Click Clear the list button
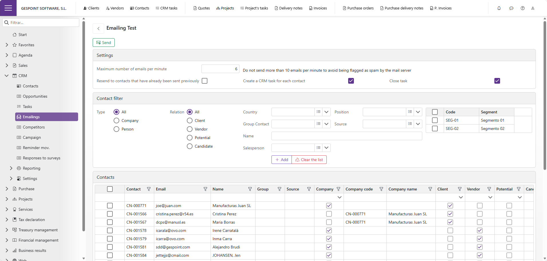 point(309,160)
